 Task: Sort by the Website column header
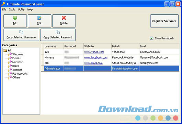click(x=98, y=46)
